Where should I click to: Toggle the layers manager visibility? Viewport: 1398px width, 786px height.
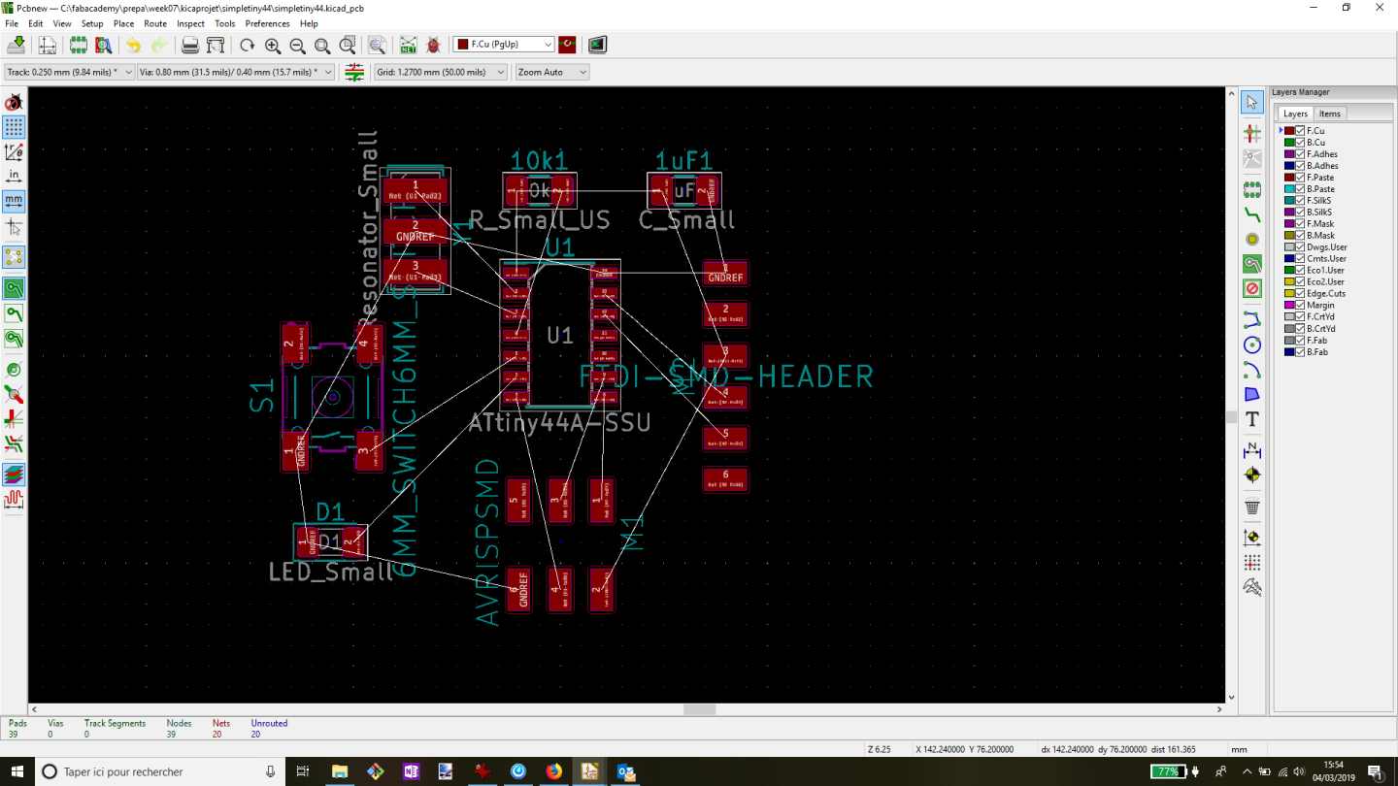click(x=14, y=475)
